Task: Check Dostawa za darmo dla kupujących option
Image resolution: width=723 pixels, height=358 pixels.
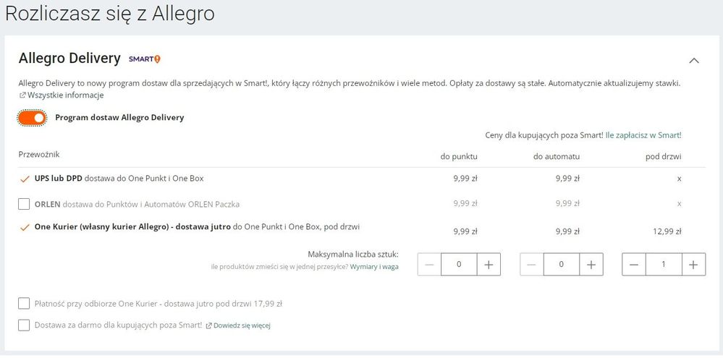Action: coord(24,325)
